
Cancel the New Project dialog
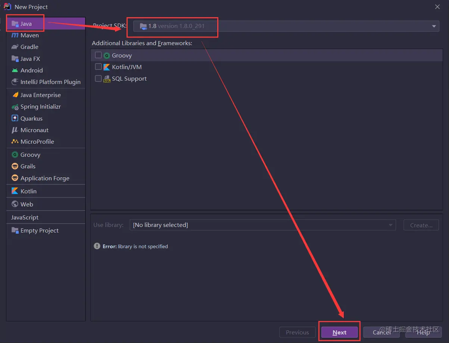tap(381, 332)
